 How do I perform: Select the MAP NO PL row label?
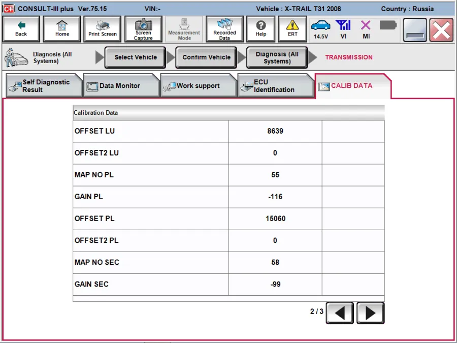pyautogui.click(x=94, y=175)
